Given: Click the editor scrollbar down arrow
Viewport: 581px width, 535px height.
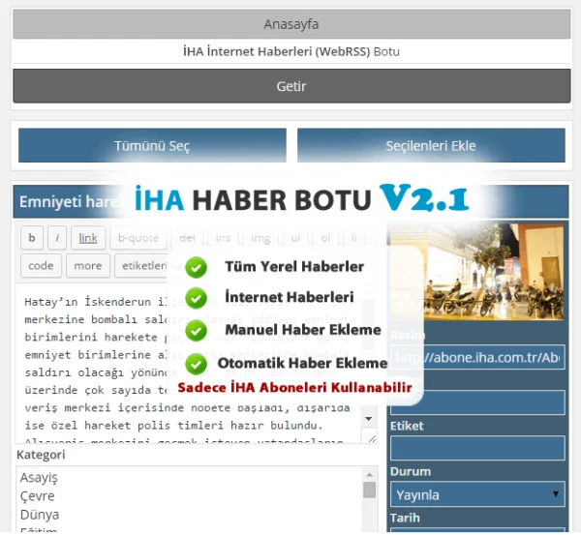Looking at the screenshot, I should pos(368,419).
